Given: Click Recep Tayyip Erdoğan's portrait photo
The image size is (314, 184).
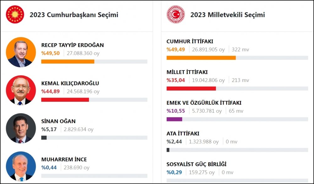Looking at the screenshot, I should coord(21,52).
